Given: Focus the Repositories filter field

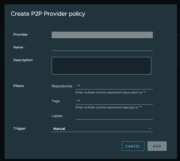Looking at the screenshot, I should 114,86.
